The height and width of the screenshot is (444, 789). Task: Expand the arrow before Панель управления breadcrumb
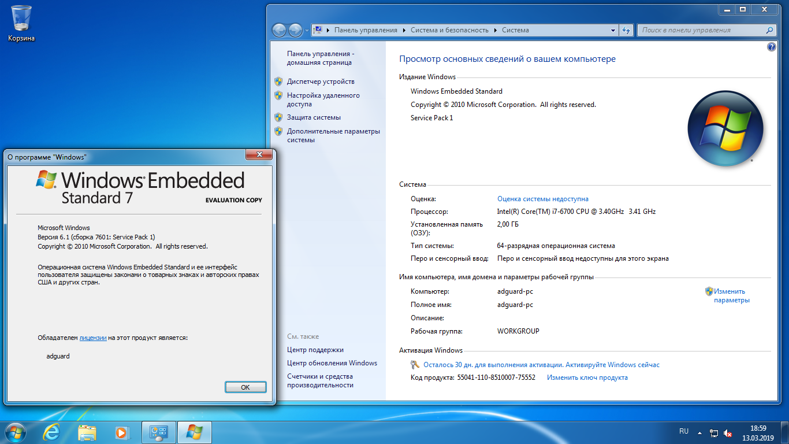click(328, 30)
